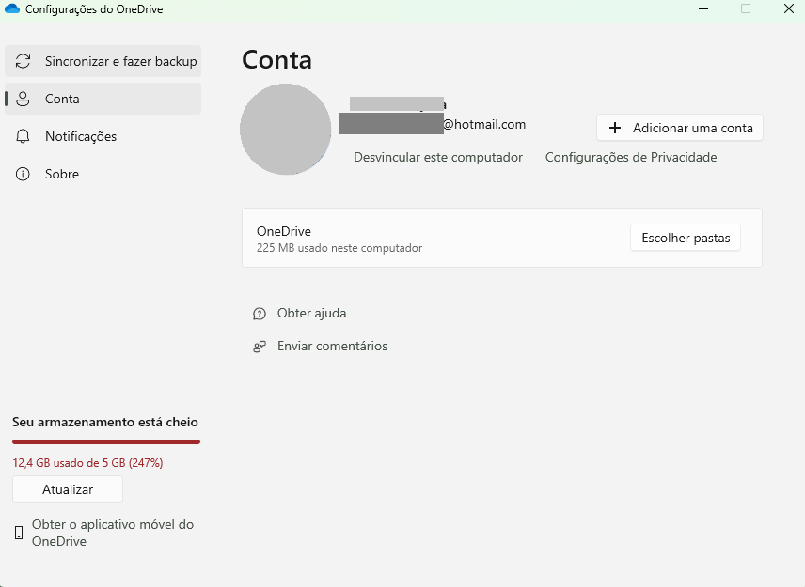Click the hotmail.com email address
This screenshot has height=587, width=805.
433,124
